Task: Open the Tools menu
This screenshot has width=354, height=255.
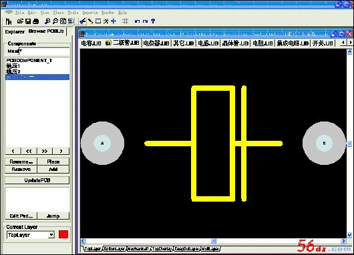Action: coord(73,13)
